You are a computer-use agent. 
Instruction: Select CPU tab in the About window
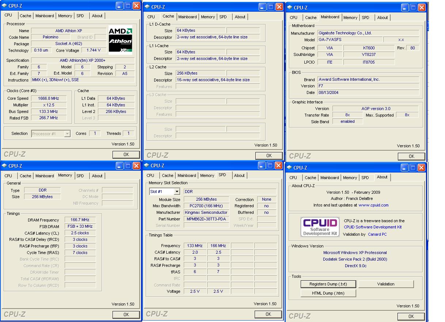(x=293, y=178)
